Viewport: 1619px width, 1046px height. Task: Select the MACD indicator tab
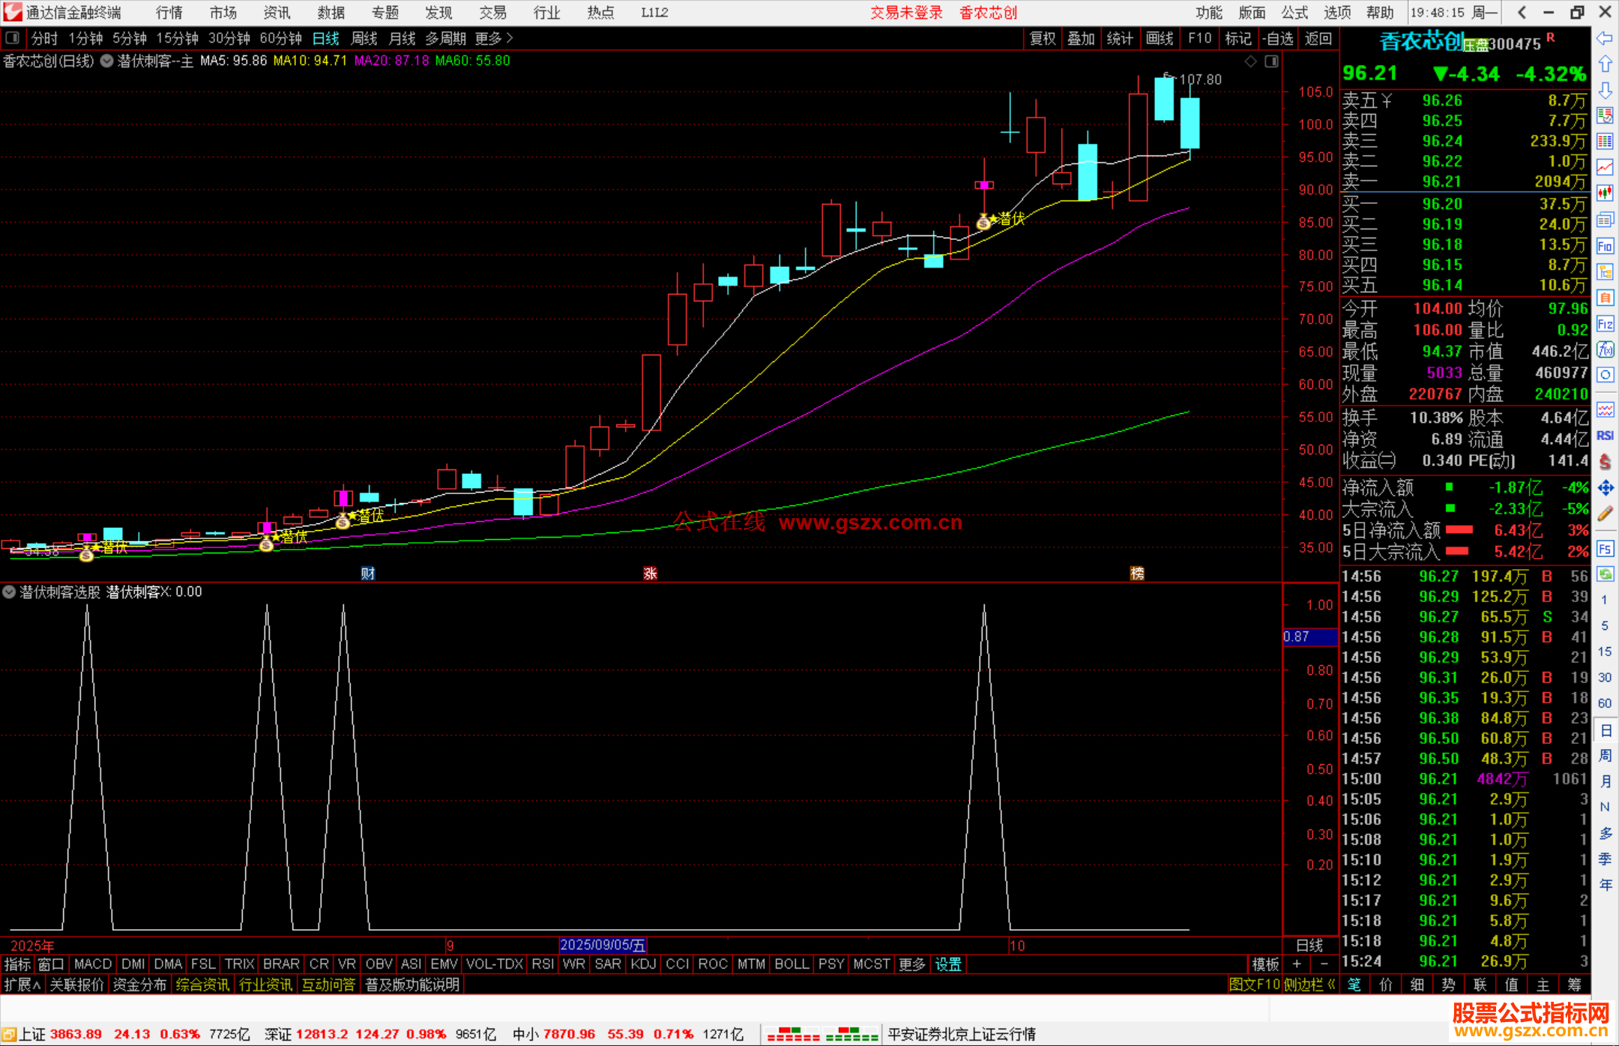tap(93, 964)
